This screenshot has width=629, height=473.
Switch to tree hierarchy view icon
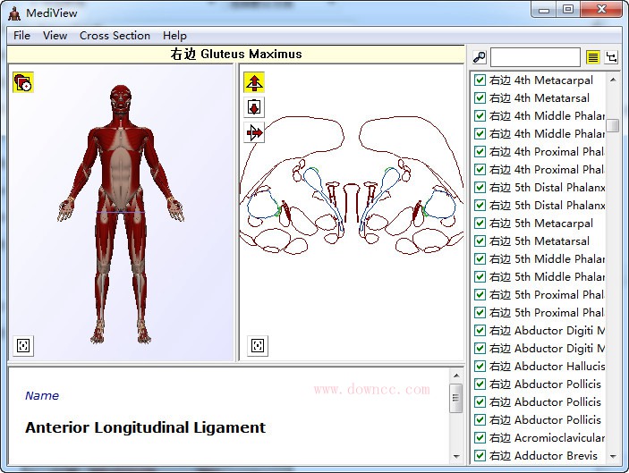click(612, 57)
